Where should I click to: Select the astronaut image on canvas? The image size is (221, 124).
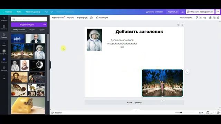[x=94, y=40]
